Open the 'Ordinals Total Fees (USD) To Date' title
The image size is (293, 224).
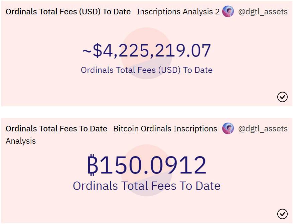68,12
